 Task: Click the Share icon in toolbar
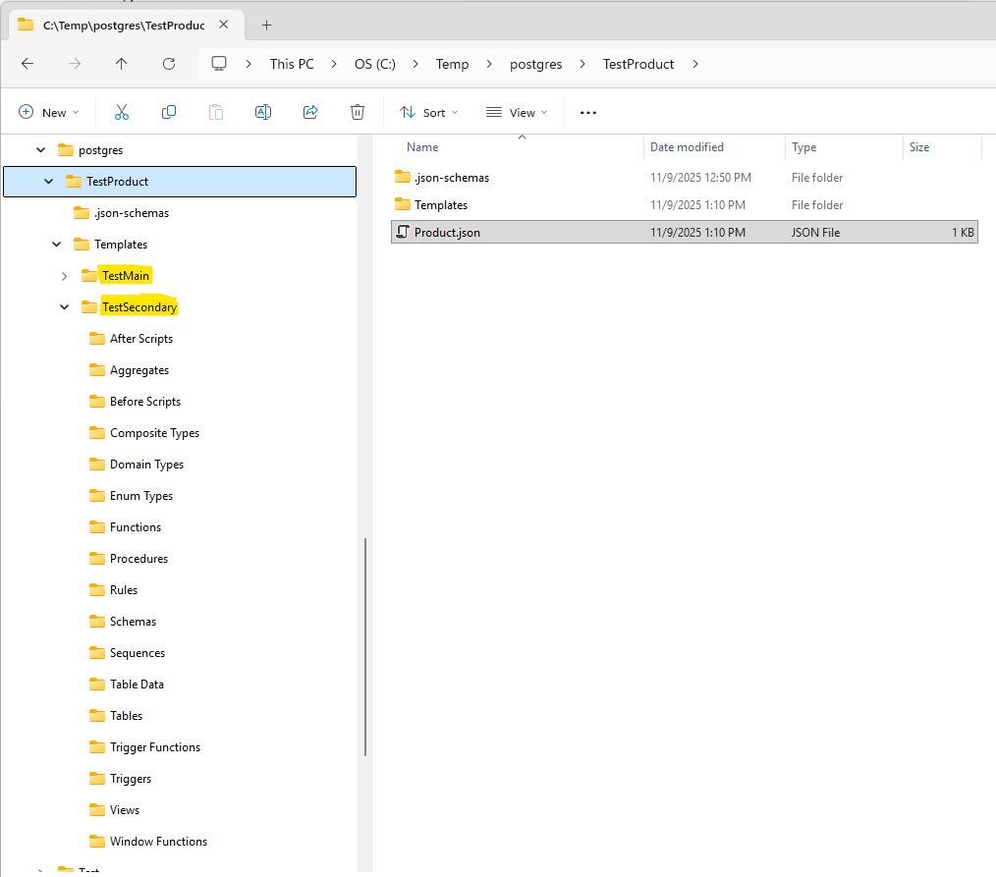[310, 113]
